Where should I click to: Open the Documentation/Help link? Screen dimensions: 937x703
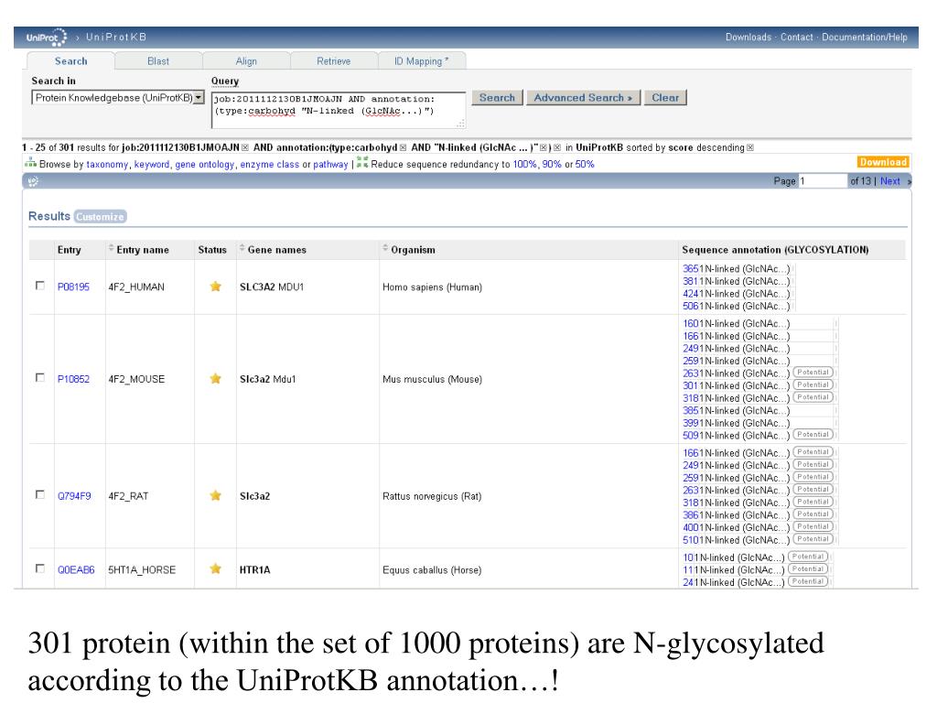pyautogui.click(x=864, y=37)
